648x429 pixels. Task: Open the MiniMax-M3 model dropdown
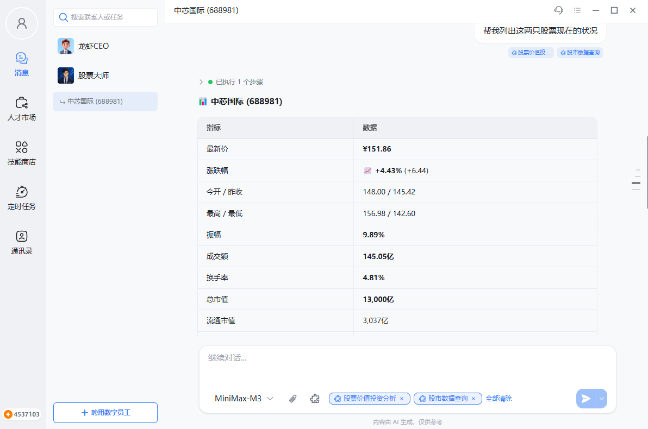244,399
